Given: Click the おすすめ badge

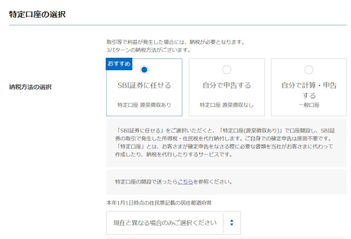Looking at the screenshot, I should click(x=119, y=64).
